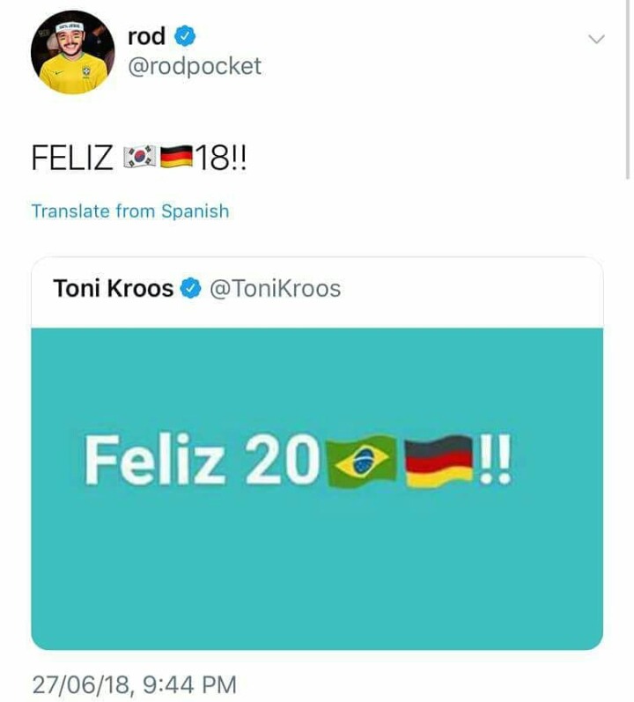Open rod's profile picture
634x702 pixels.
pos(72,52)
